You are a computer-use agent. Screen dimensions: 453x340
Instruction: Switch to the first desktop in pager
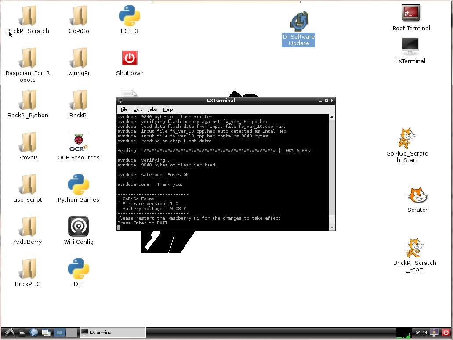point(59,333)
